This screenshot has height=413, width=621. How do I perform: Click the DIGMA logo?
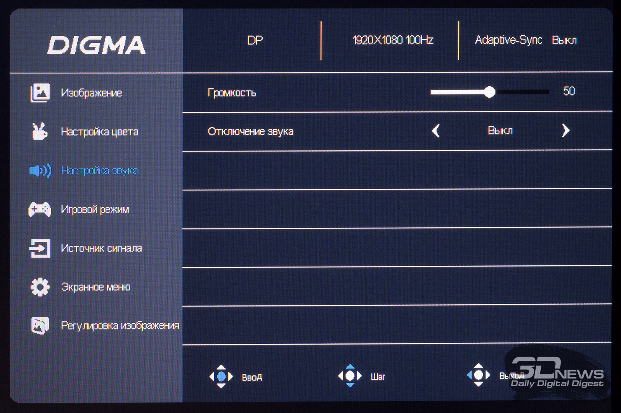tap(96, 45)
